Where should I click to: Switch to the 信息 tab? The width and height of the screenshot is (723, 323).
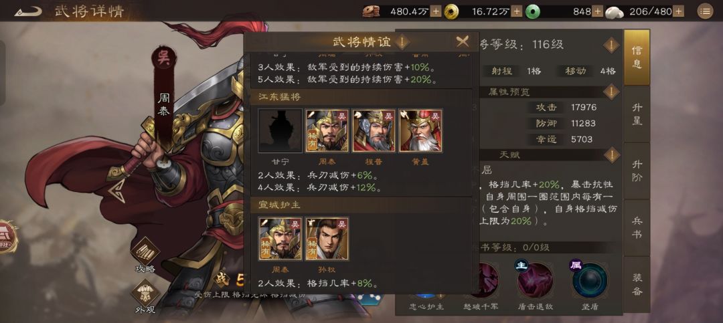pos(637,57)
